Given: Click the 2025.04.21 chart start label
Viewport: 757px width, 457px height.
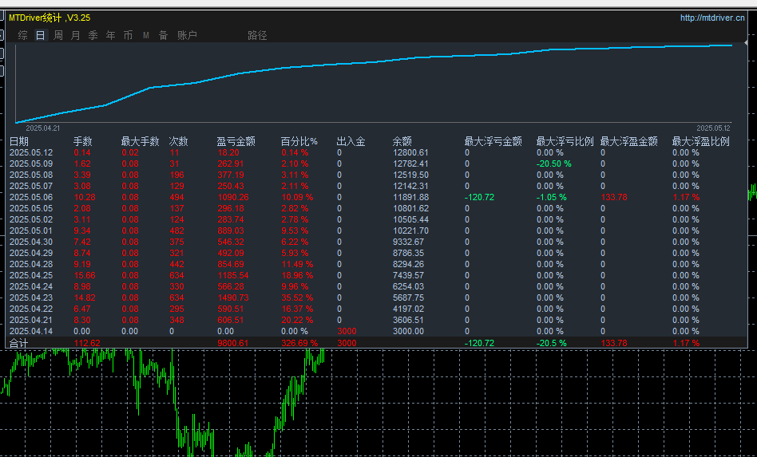Looking at the screenshot, I should 42,128.
